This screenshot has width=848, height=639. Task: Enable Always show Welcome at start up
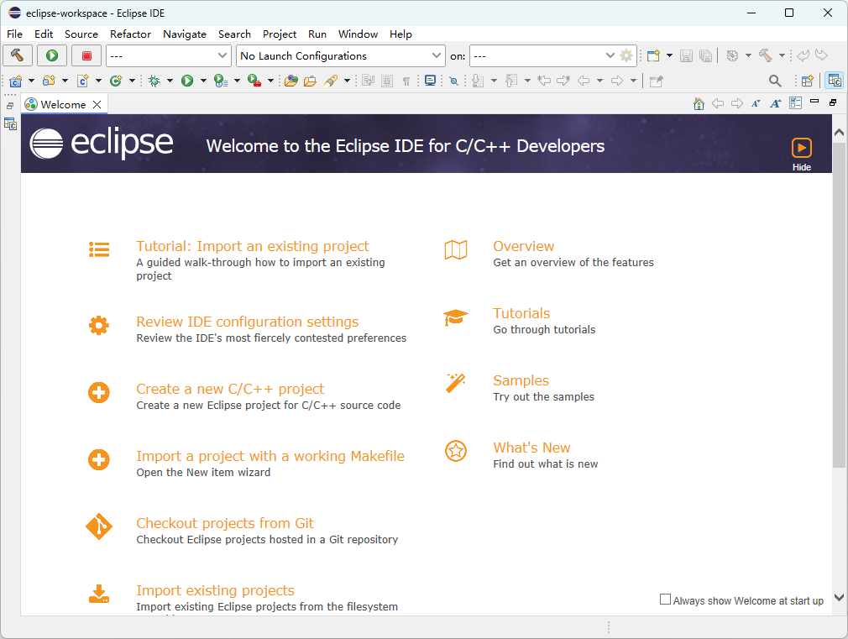tap(665, 598)
